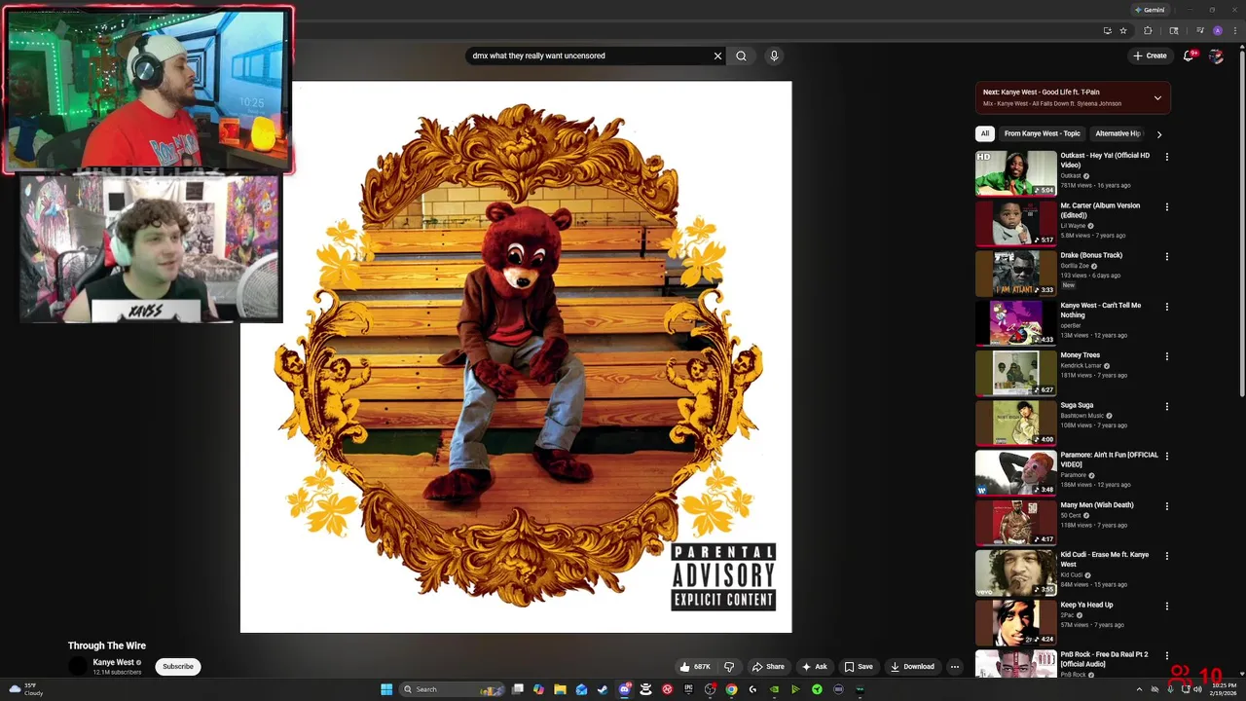Image resolution: width=1246 pixels, height=701 pixels.
Task: Open the Kanye West channel link
Action: click(113, 662)
